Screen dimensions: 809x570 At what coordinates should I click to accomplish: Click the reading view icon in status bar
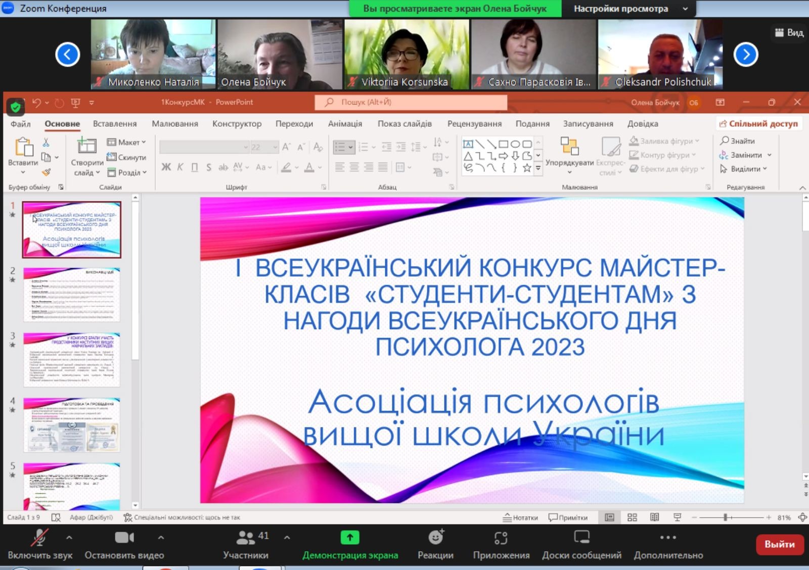pyautogui.click(x=655, y=517)
